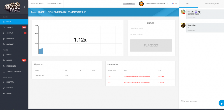This screenshot has width=224, height=110.
Task: Click the Offers gift icon
Action: 4,60
